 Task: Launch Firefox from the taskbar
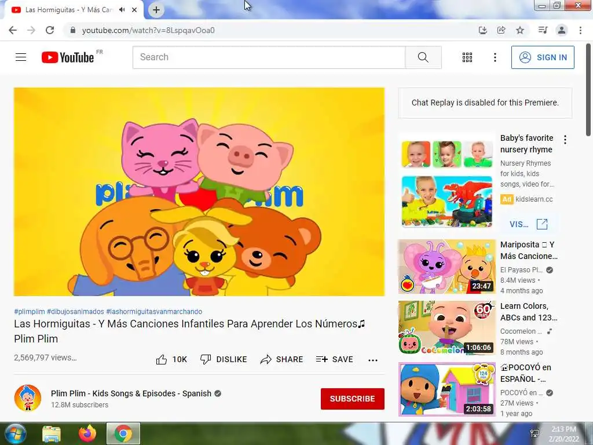[x=87, y=433]
